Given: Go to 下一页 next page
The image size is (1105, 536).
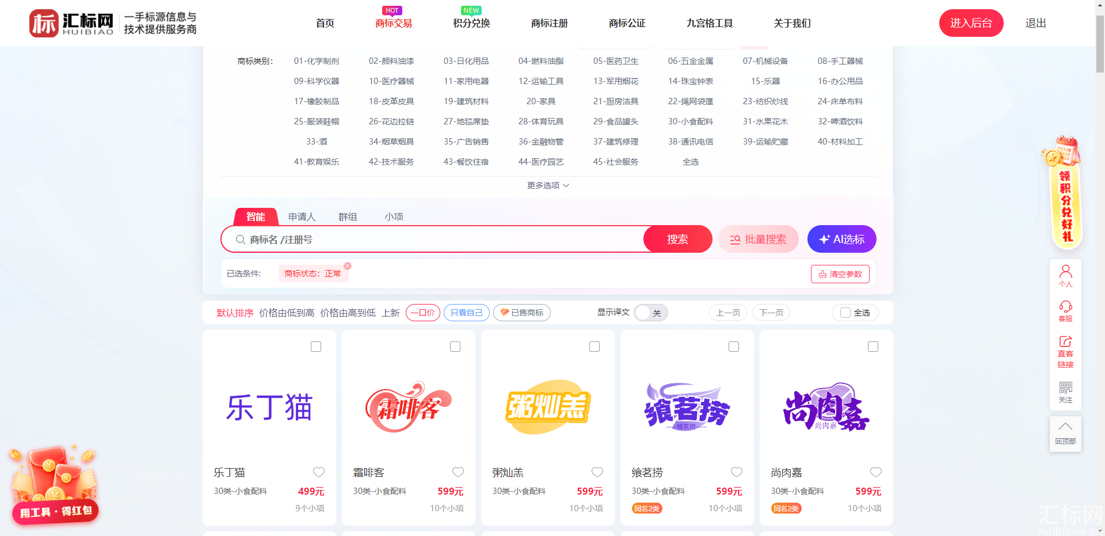Looking at the screenshot, I should [771, 313].
